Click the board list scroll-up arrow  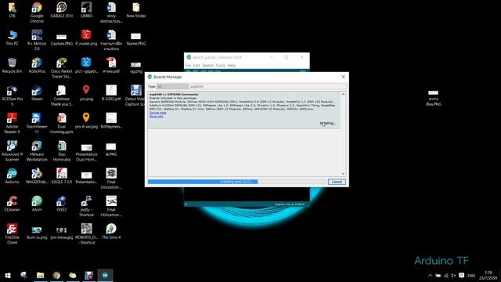[343, 94]
